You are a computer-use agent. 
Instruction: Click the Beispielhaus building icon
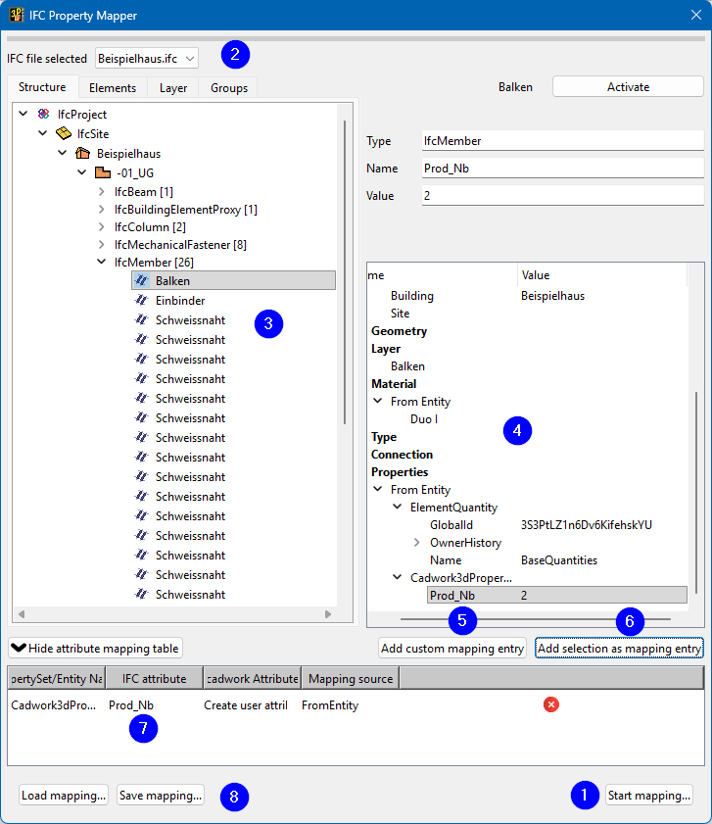[83, 154]
